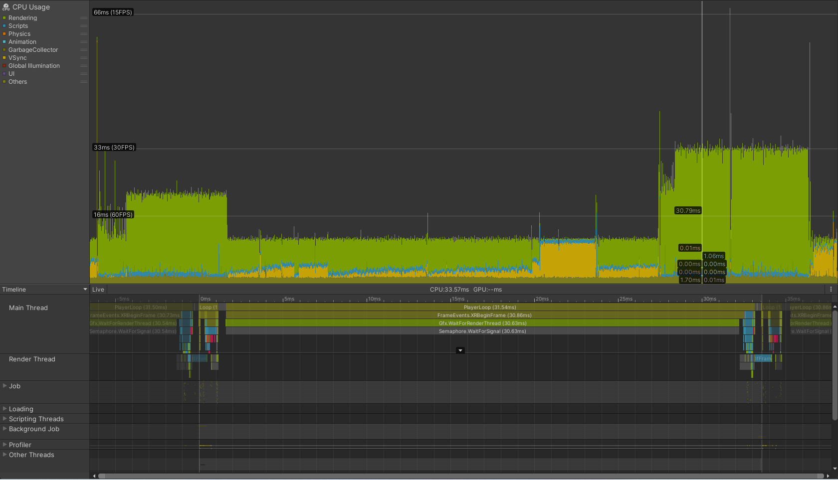838x480 pixels.
Task: Click the CPU Usage module icon
Action: click(x=6, y=7)
